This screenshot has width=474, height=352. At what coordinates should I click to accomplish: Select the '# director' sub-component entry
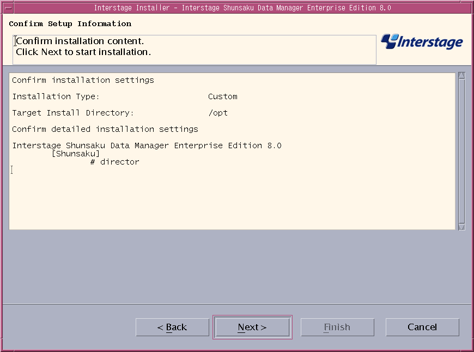coord(115,162)
